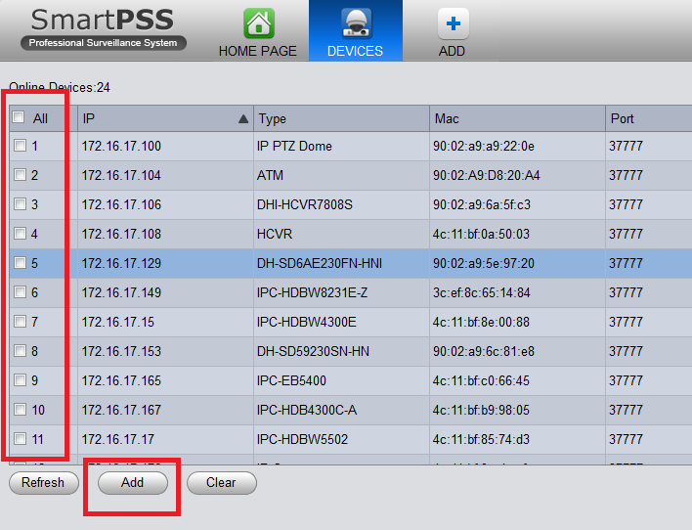Click Mac address 4c:11:bf:b9:98:05
The image size is (692, 530).
(481, 410)
